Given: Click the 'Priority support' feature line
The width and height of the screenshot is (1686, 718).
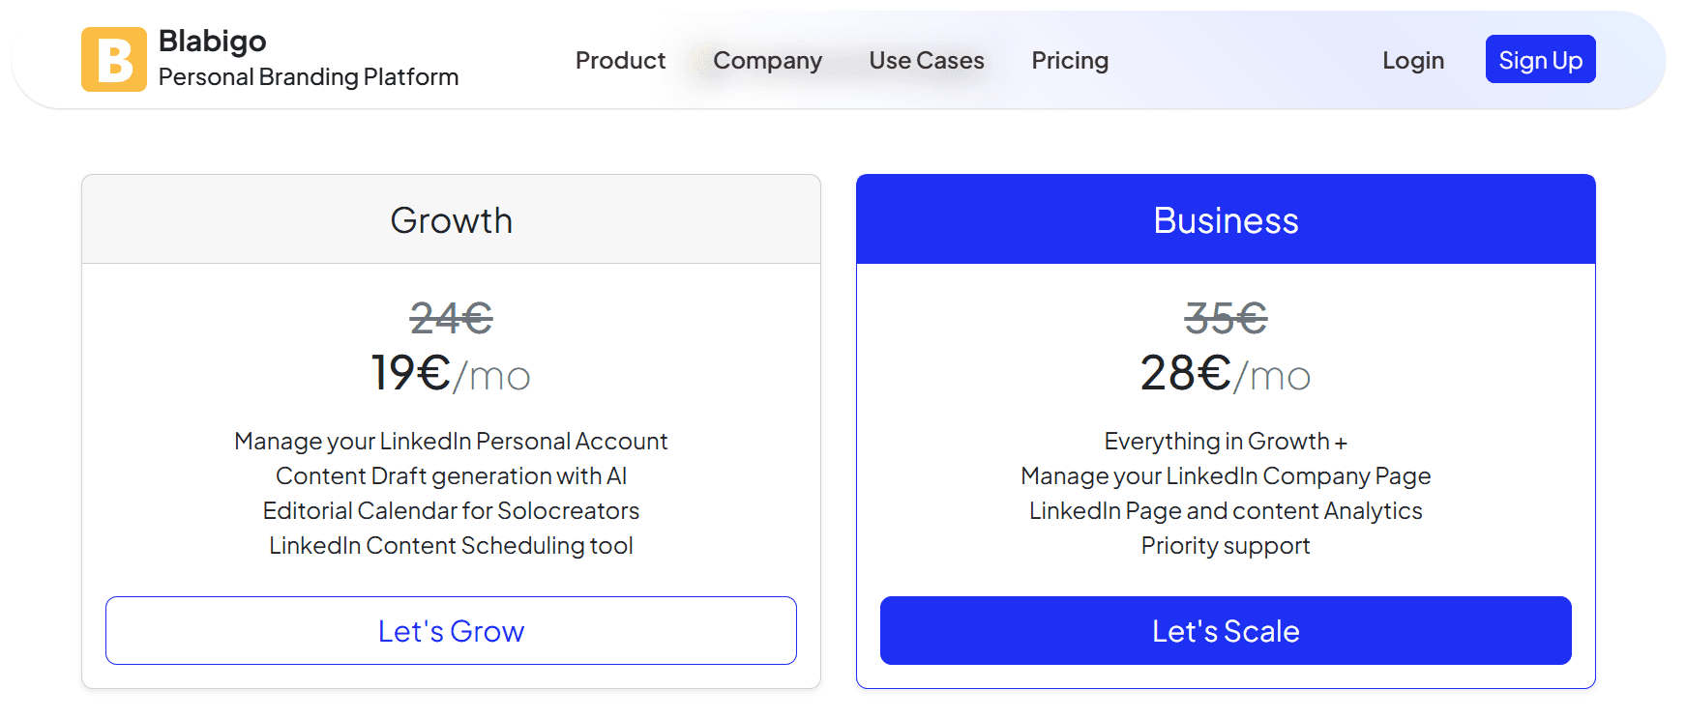Looking at the screenshot, I should [x=1225, y=545].
